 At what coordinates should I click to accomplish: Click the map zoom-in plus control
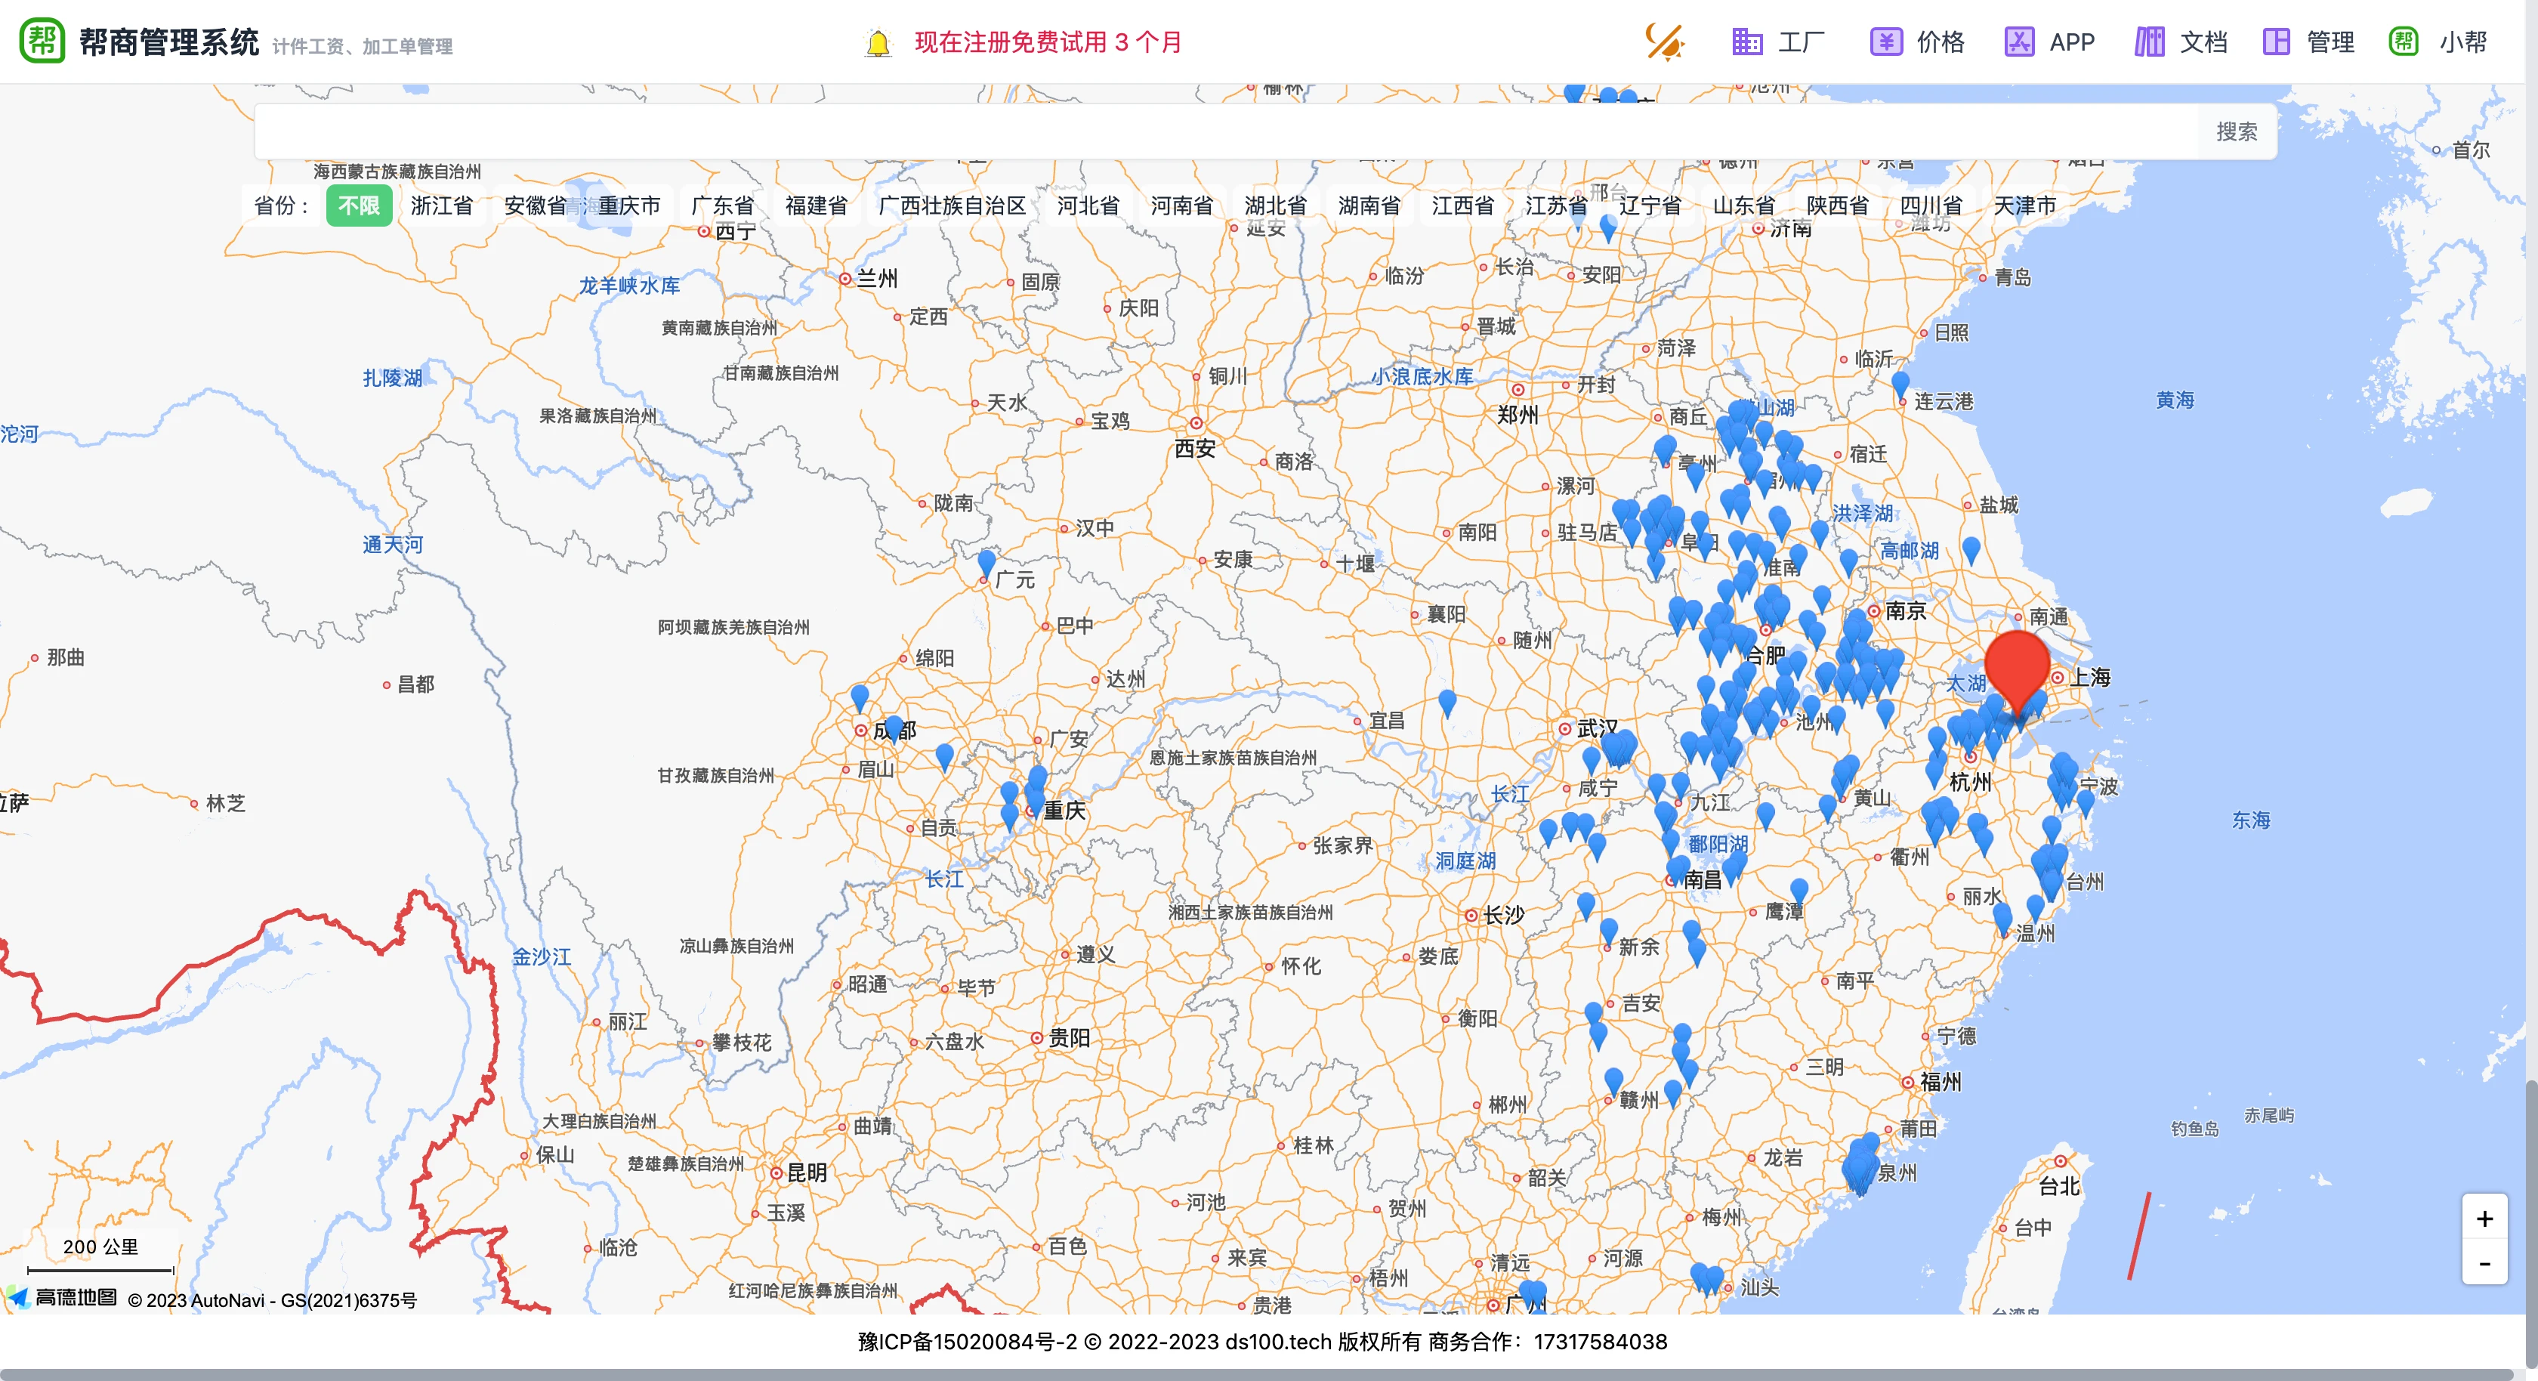(x=2487, y=1219)
